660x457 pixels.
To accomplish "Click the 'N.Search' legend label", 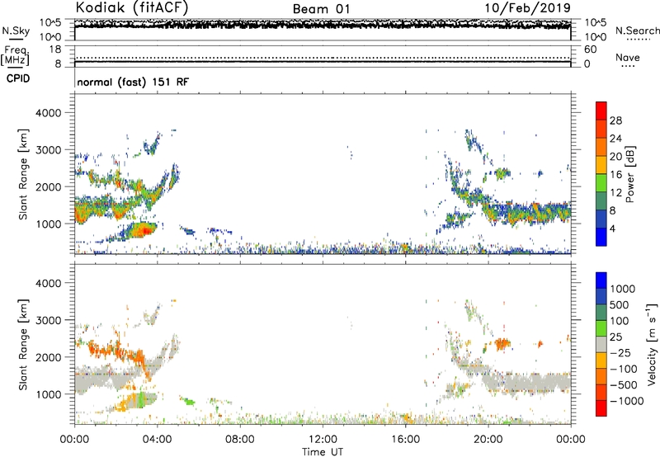I will [x=637, y=31].
